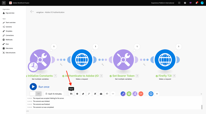Click the green gear Tools icon
206x114 pixels.
click(x=129, y=94)
